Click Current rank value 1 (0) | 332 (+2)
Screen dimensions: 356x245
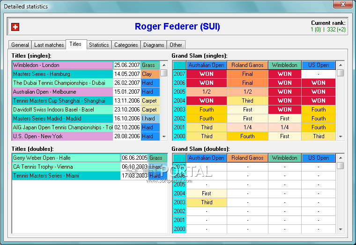tap(328, 30)
